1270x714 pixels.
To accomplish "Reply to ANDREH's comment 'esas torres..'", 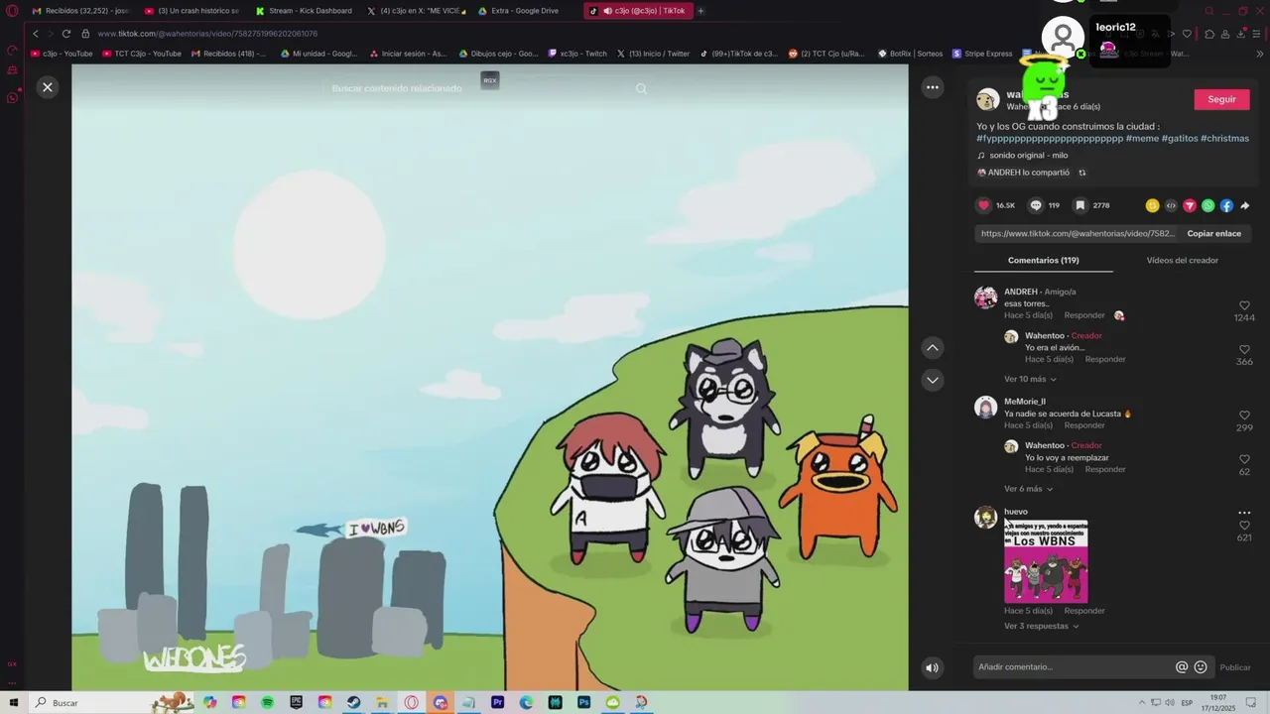I will tap(1084, 315).
